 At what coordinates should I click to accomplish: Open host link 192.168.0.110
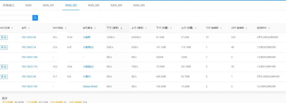(29, 67)
